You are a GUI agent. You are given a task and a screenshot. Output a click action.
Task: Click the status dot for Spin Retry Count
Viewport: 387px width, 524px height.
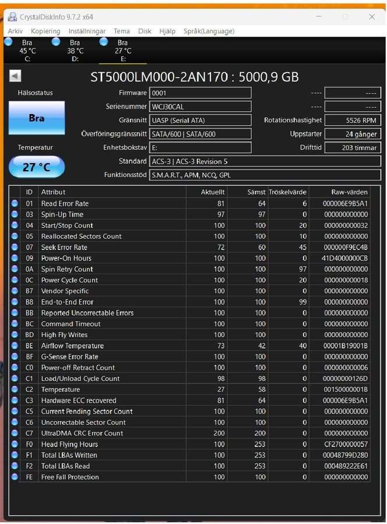(15, 269)
